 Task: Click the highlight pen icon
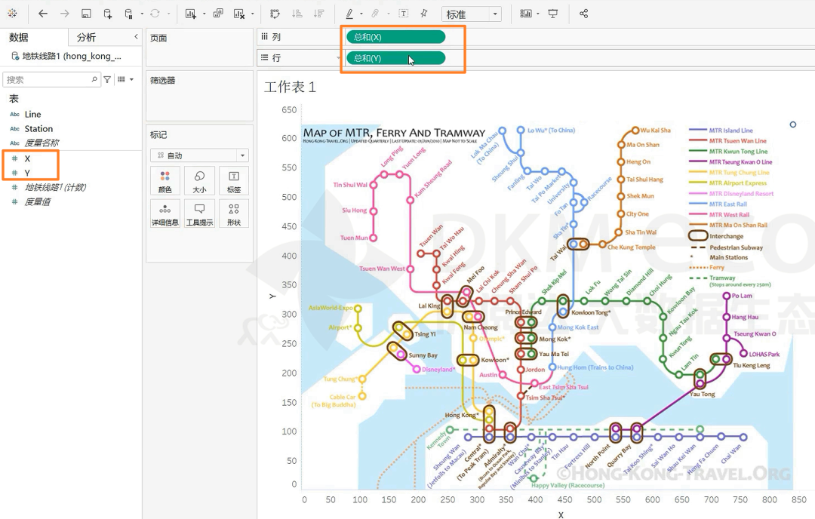[350, 14]
